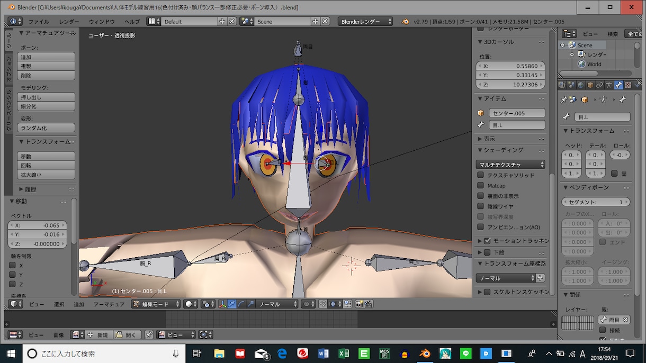
Task: Open マルチテクスチャ shading dropdown
Action: coord(510,165)
